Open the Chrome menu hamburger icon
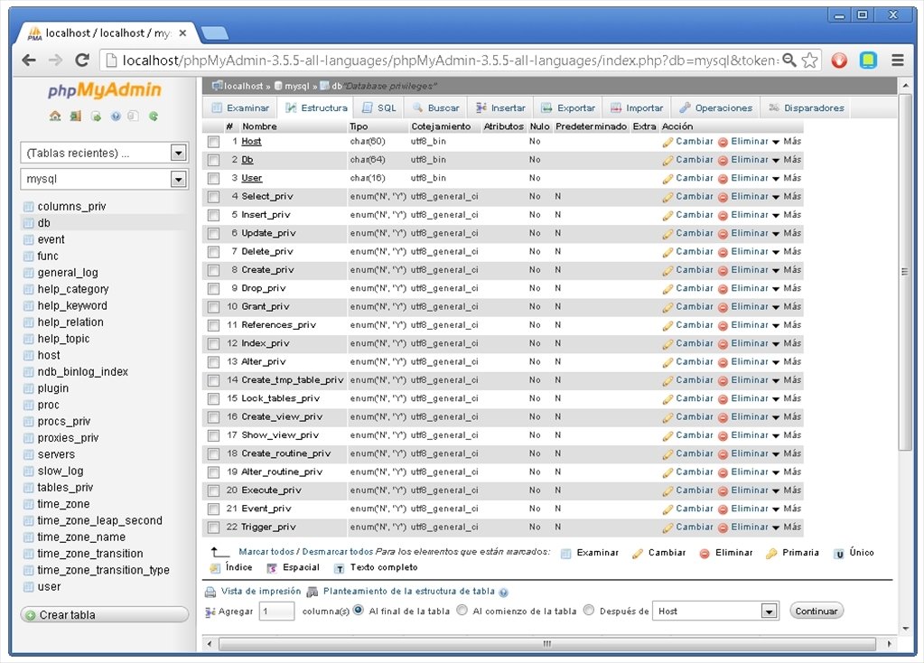The width and height of the screenshot is (924, 663). click(x=898, y=61)
